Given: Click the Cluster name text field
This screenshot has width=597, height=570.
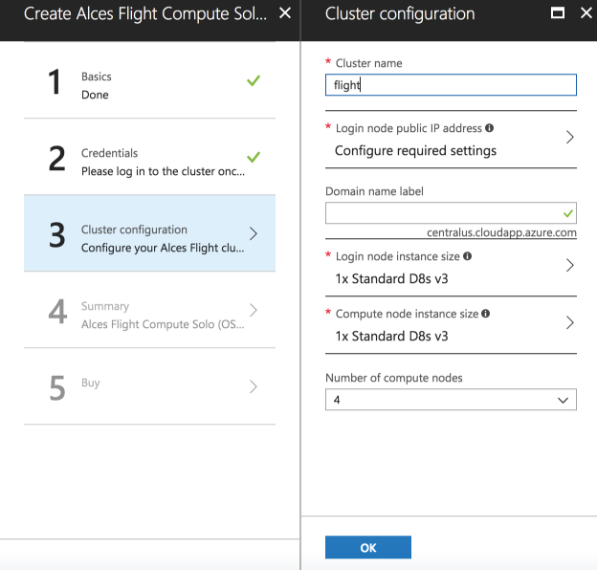Looking at the screenshot, I should (451, 85).
